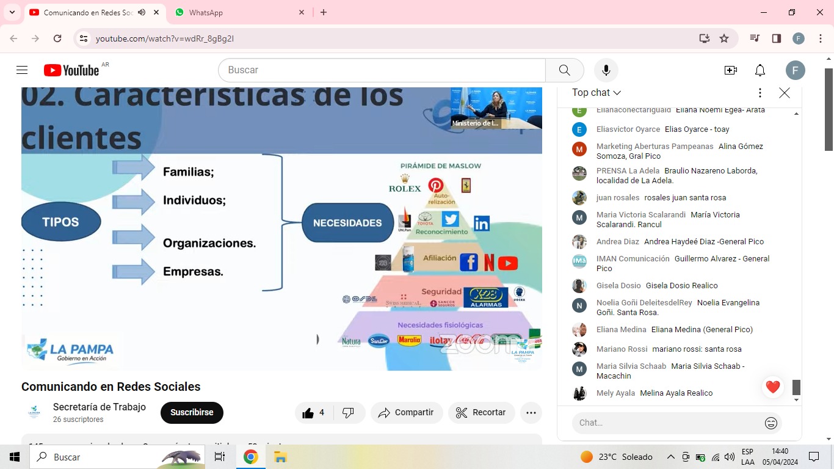Dislike the video with thumbs down
Screen dimensions: 834x469
click(x=348, y=413)
